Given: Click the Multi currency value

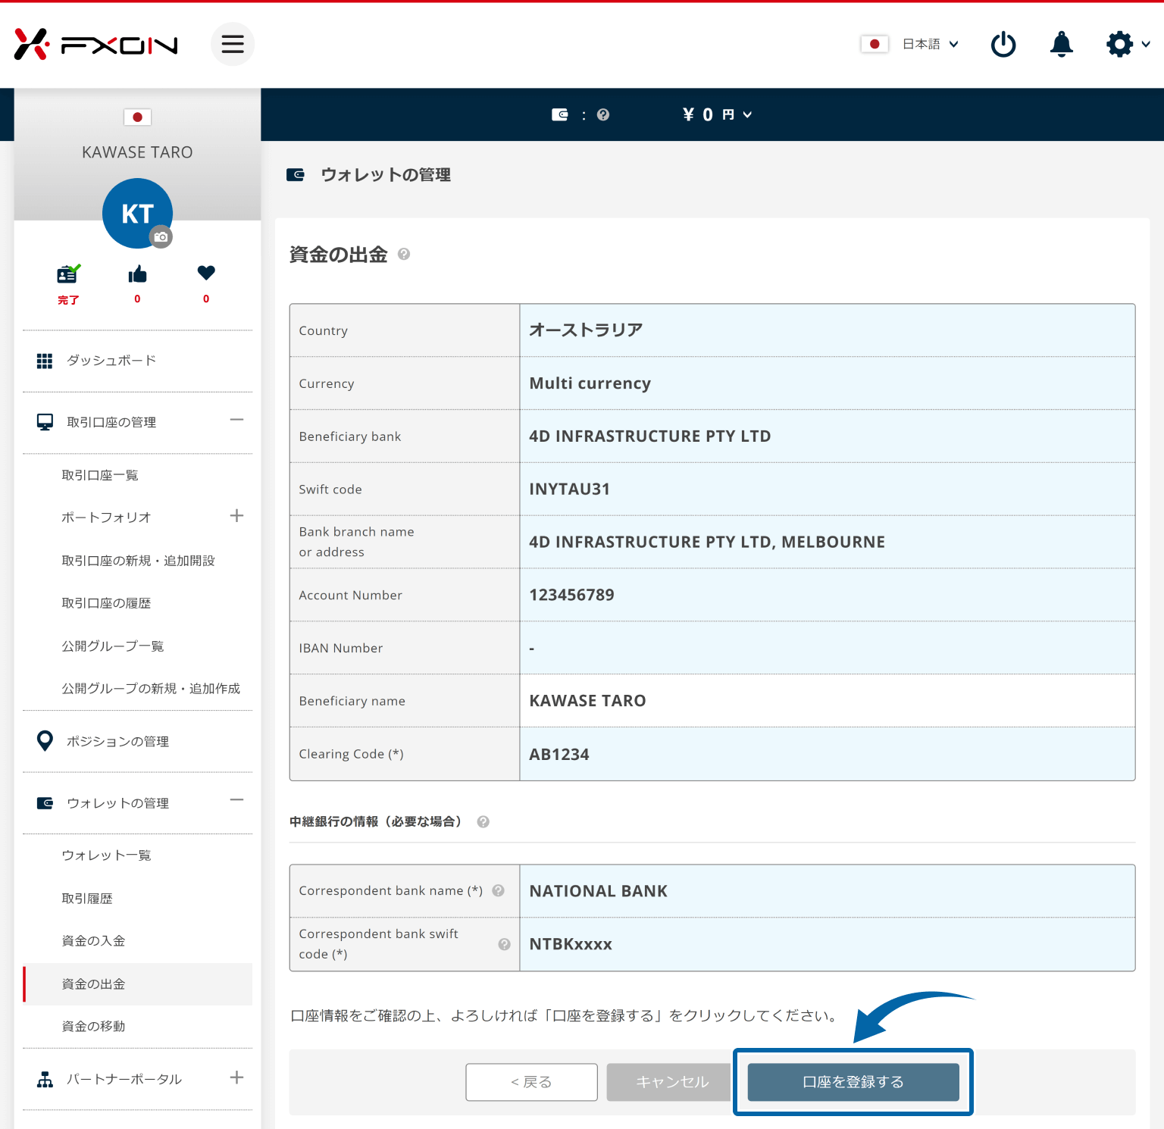Looking at the screenshot, I should pyautogui.click(x=590, y=383).
